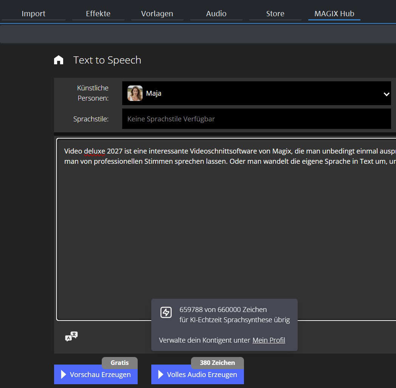Click the Vorschau Erzeugen button
Viewport: 396px width, 388px height.
(x=96, y=374)
